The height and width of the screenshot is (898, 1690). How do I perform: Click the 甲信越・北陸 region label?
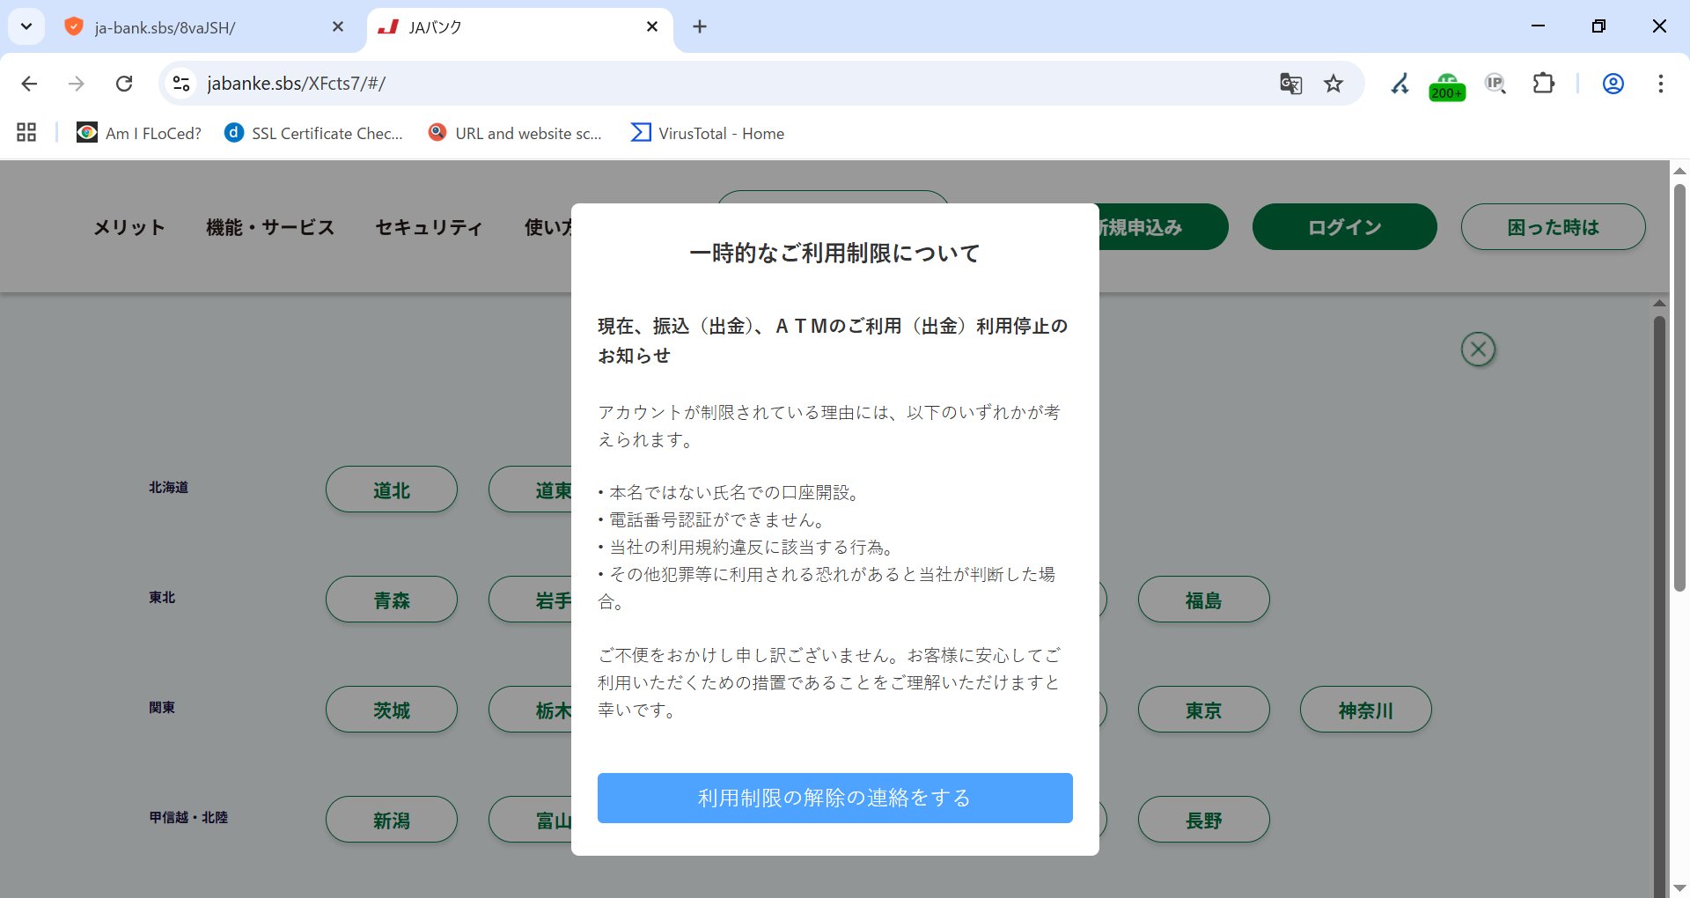(x=188, y=817)
